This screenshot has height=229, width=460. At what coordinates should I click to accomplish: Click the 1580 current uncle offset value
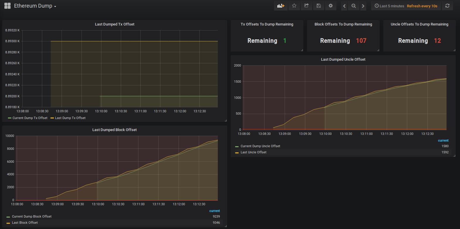click(445, 146)
